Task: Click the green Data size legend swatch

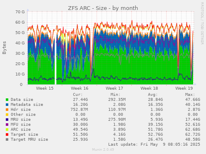Action: click(7, 100)
